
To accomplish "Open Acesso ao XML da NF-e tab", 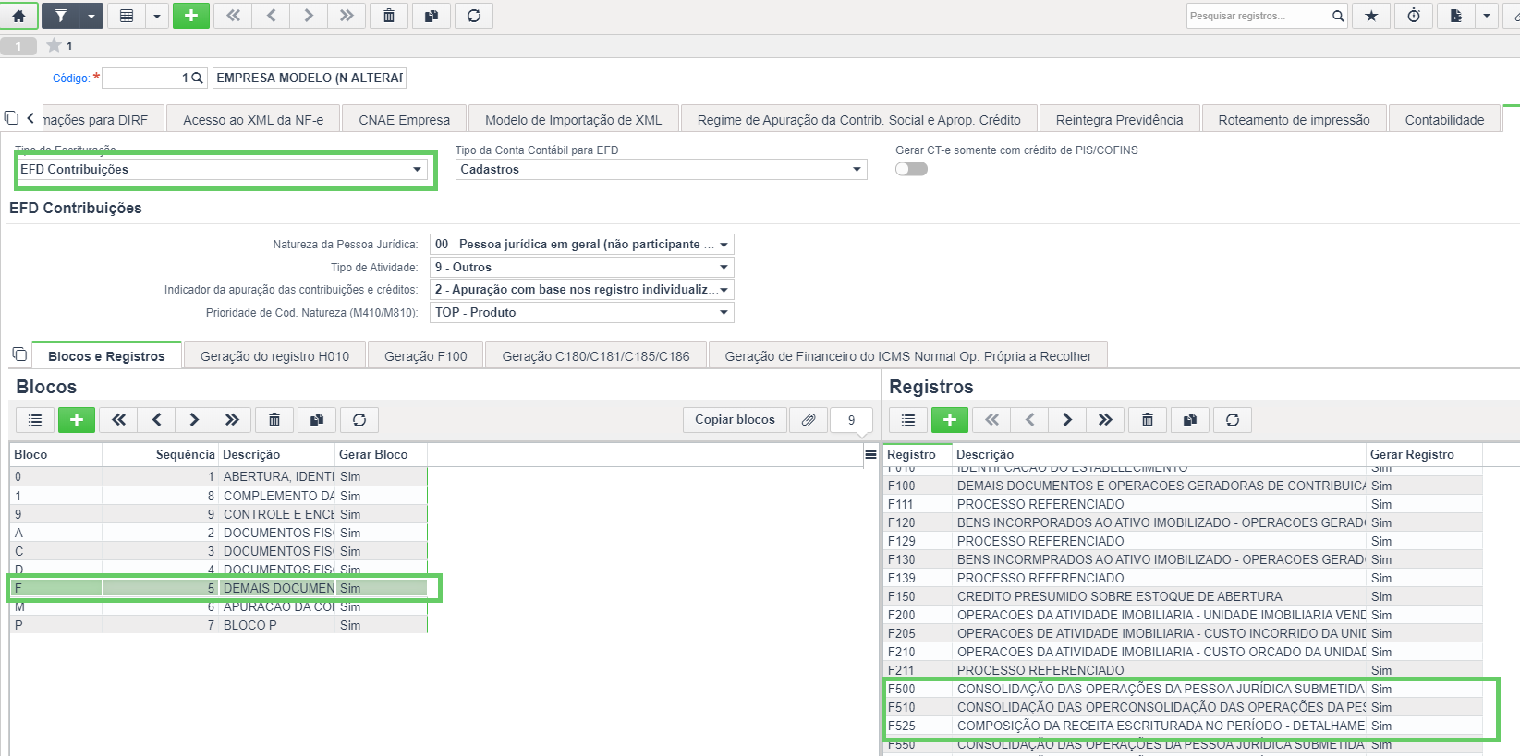I will (253, 120).
